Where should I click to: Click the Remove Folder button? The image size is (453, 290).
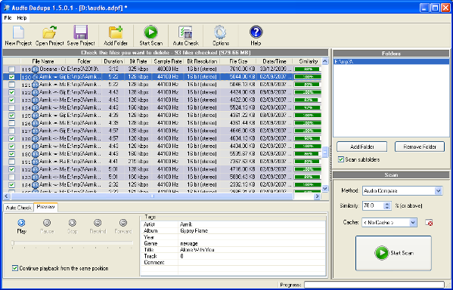(420, 147)
